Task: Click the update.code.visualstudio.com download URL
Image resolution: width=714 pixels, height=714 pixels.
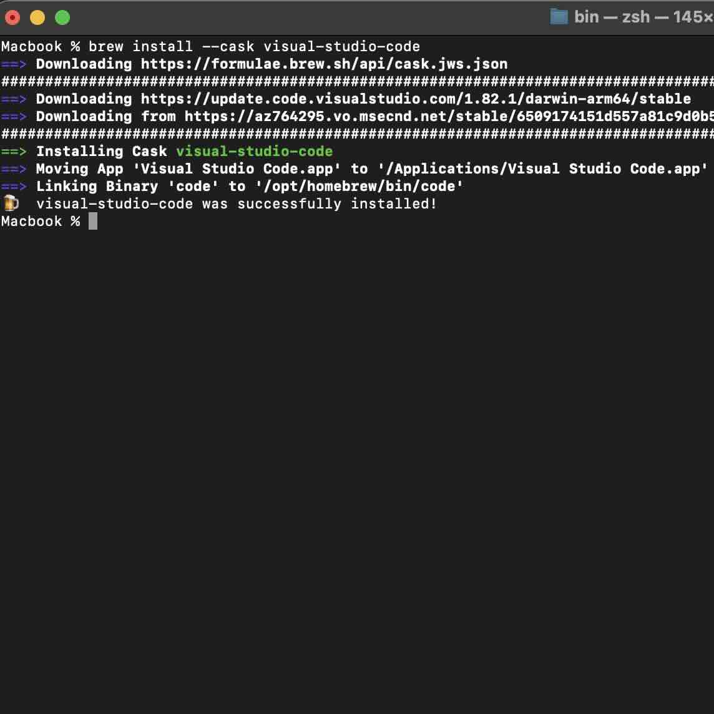Action: (x=416, y=99)
